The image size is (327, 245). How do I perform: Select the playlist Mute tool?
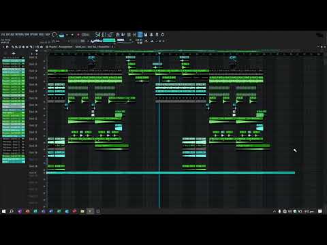(23, 47)
